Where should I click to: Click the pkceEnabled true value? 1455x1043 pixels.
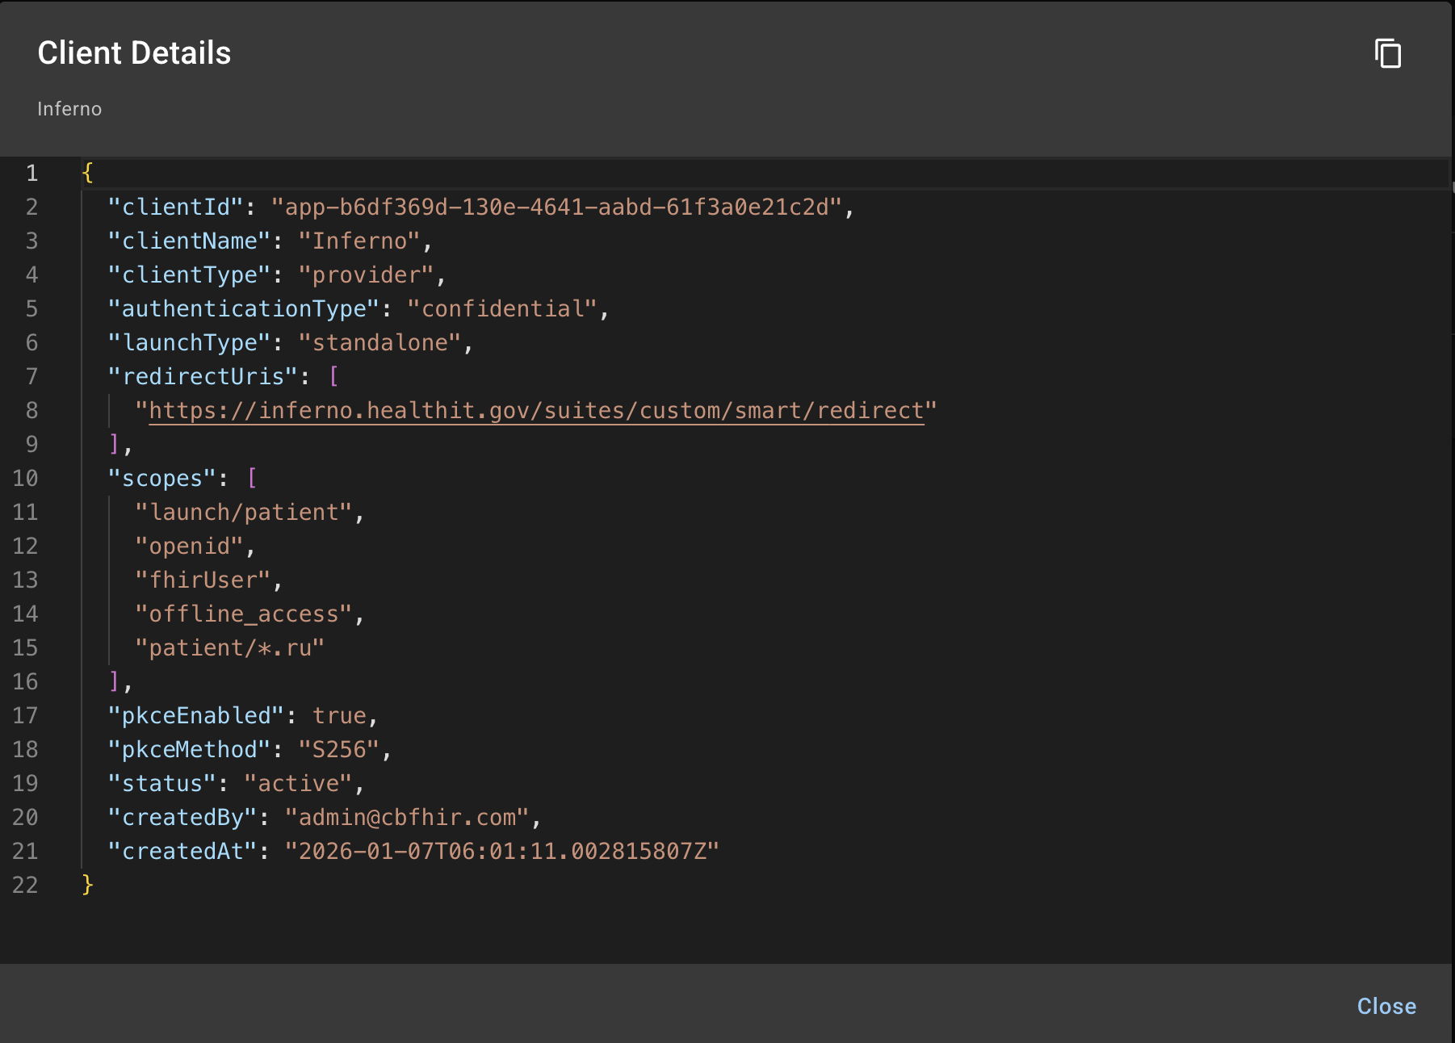coord(339,716)
